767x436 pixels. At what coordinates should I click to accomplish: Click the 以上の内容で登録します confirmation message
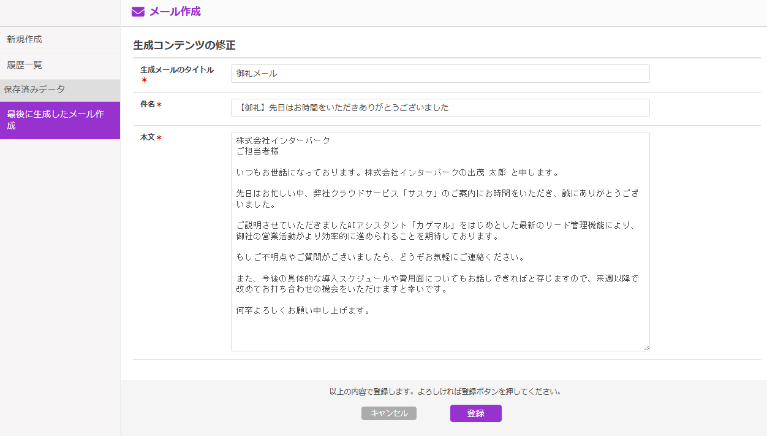coord(445,391)
